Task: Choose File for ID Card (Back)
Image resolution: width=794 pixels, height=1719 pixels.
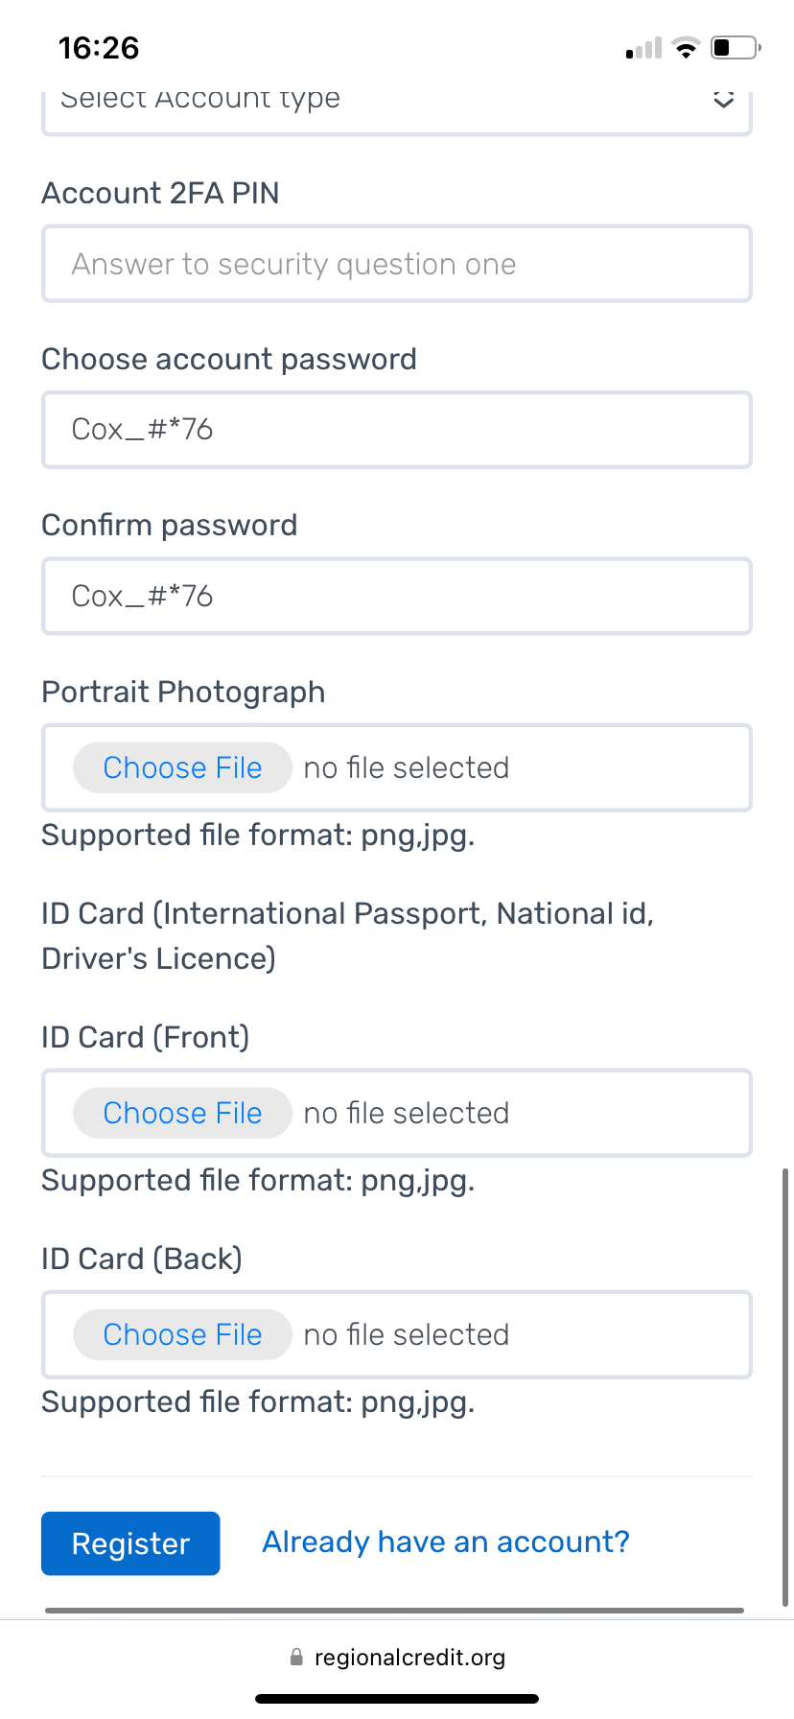Action: click(x=182, y=1334)
